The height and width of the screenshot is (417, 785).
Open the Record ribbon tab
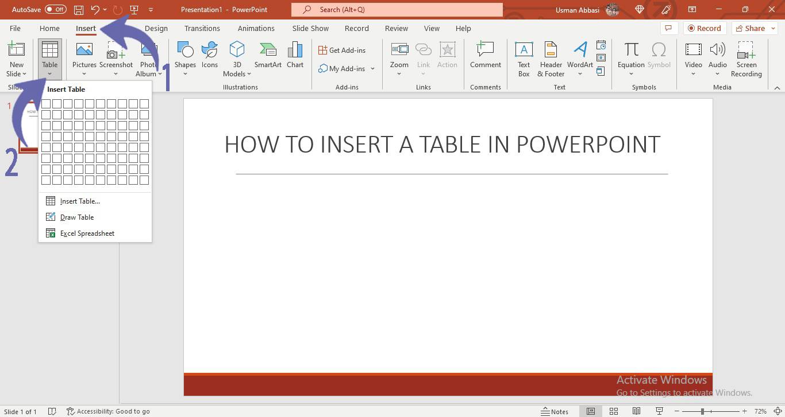click(x=357, y=28)
